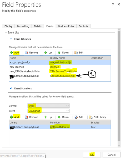
Task: Remove the selected form library
Action: tap(32, 52)
